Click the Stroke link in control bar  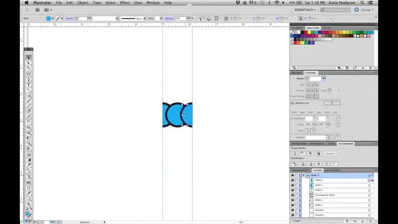click(69, 19)
